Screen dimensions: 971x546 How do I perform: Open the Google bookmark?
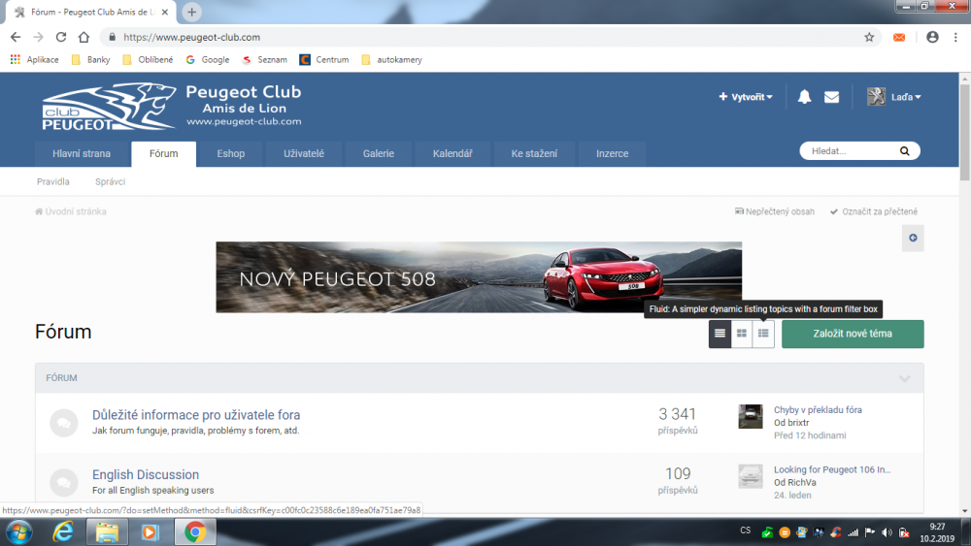click(208, 60)
